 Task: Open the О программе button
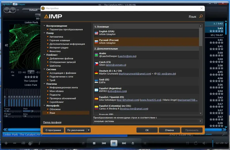tap(53, 130)
